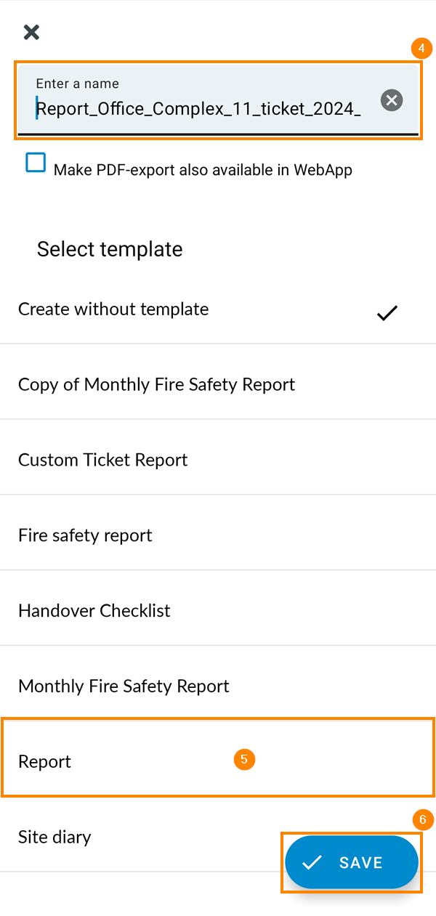Enable PDF-export availability in WebApp
This screenshot has height=916, width=436.
(35, 163)
